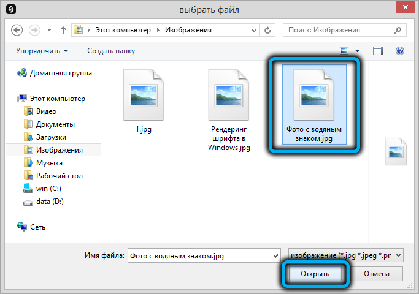Expand the address bar history dropdown
This screenshot has width=419, height=294.
[254, 30]
